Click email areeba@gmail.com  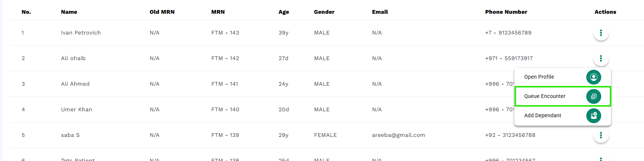tap(398, 135)
